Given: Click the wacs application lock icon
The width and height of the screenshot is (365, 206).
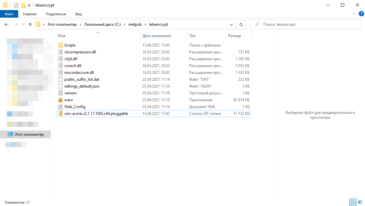Looking at the screenshot, I should coord(60,100).
